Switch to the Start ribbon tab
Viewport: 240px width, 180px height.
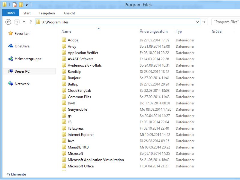coord(27,13)
